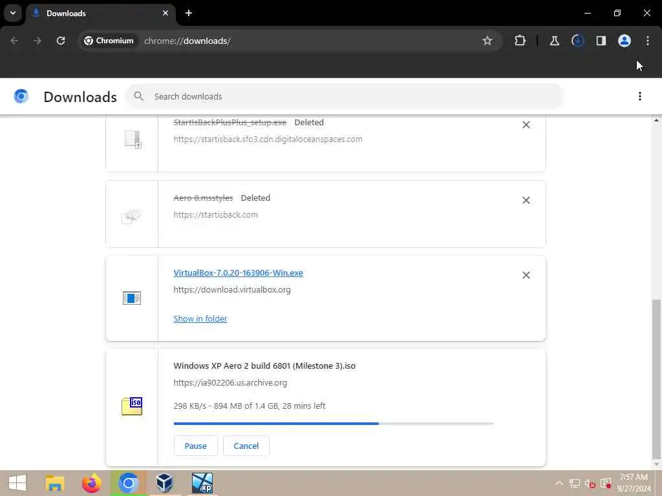
Task: Expand the hidden system tray icons chevron
Action: (x=559, y=483)
